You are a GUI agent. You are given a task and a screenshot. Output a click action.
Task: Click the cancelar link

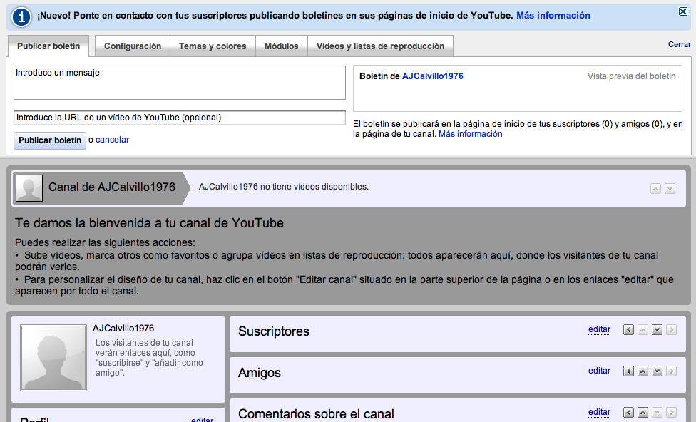pos(112,140)
